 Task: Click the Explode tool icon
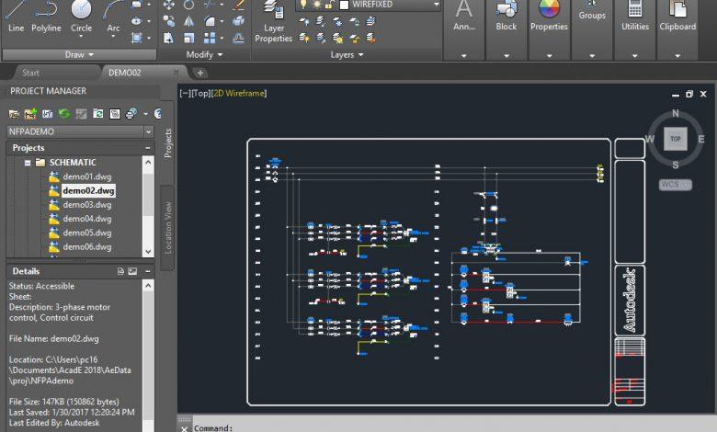238,21
